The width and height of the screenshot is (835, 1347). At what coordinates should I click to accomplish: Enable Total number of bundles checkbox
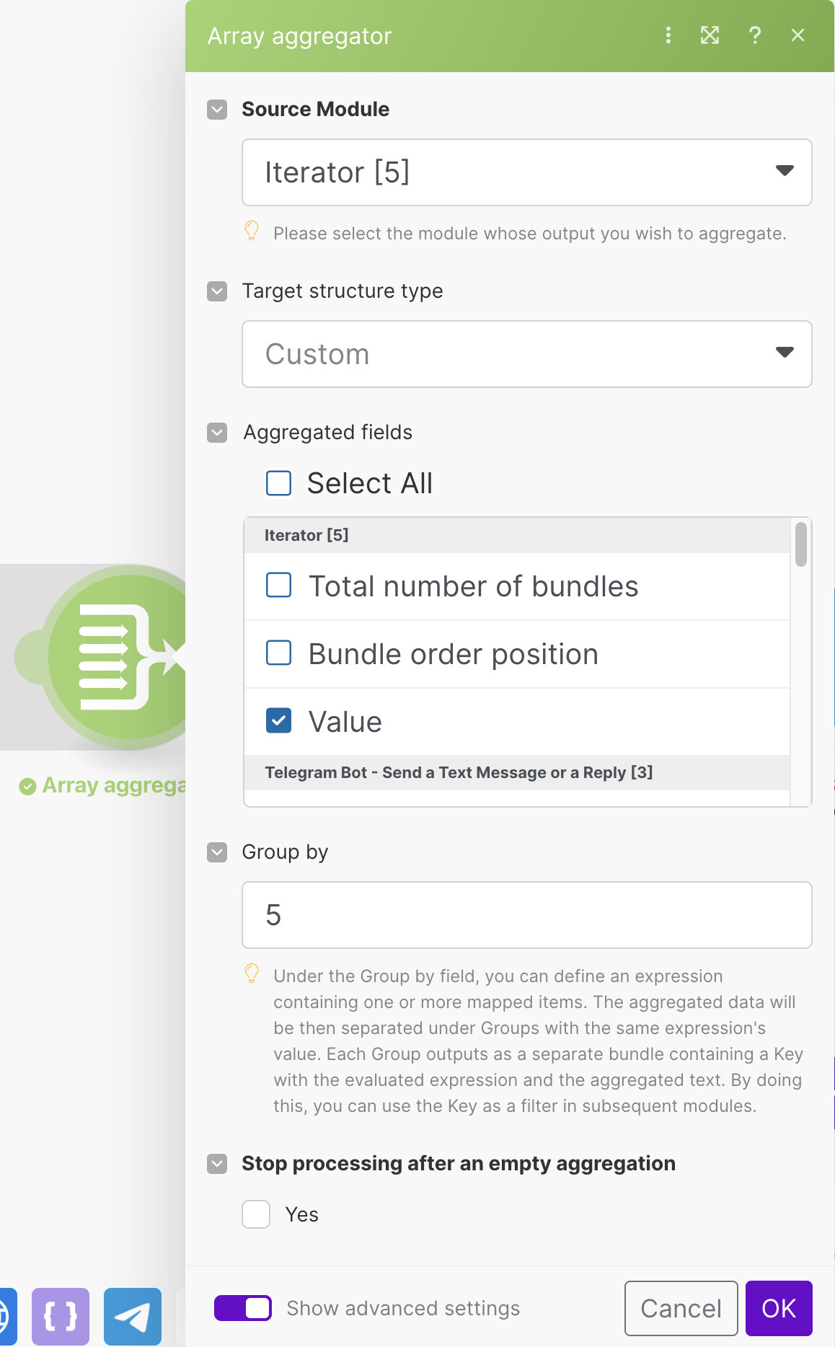click(279, 586)
